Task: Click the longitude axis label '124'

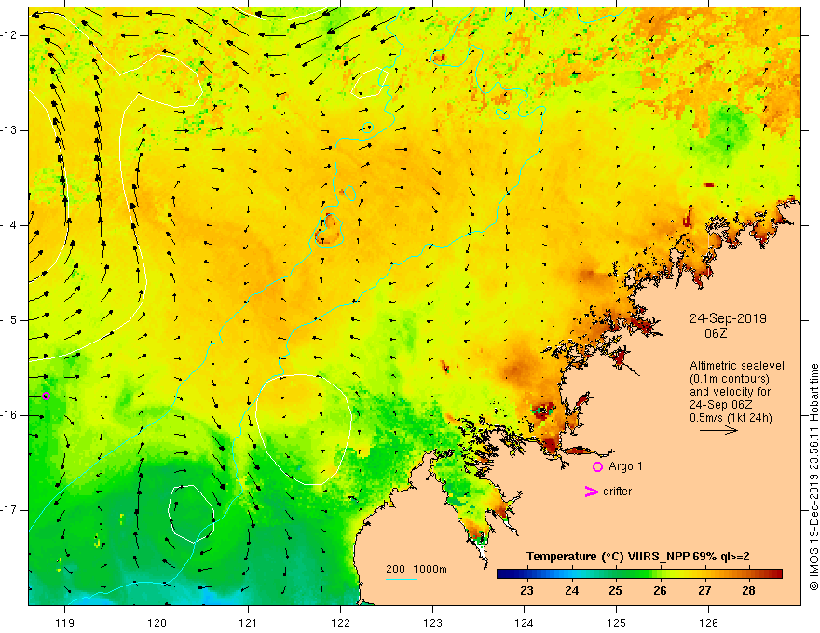Action: [525, 623]
